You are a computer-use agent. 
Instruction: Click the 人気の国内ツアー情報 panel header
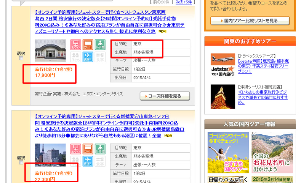(250, 124)
